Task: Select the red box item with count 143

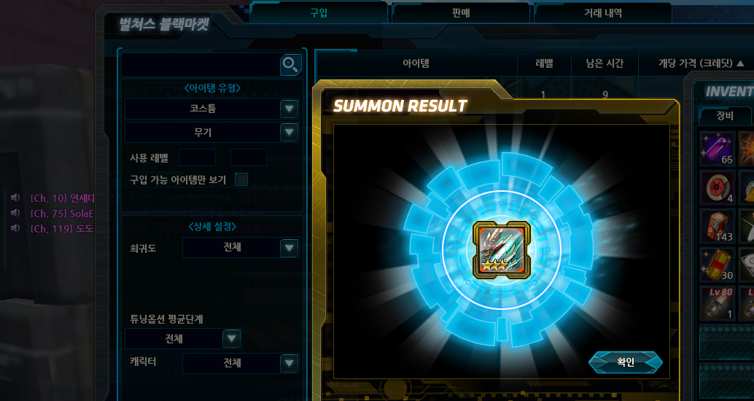Action: click(x=718, y=225)
